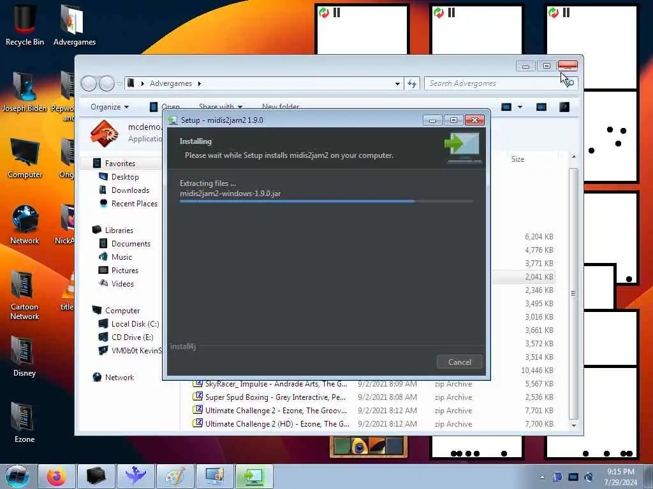Click the Explorer vertical scrollbar

573,293
